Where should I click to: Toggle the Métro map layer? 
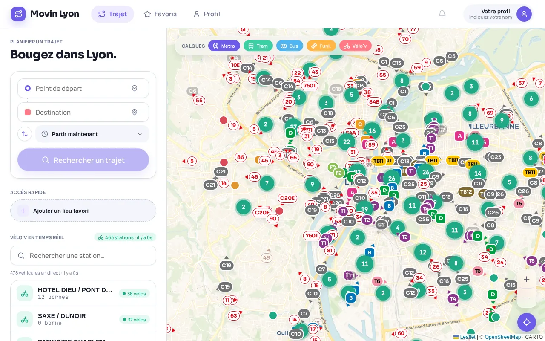click(224, 46)
